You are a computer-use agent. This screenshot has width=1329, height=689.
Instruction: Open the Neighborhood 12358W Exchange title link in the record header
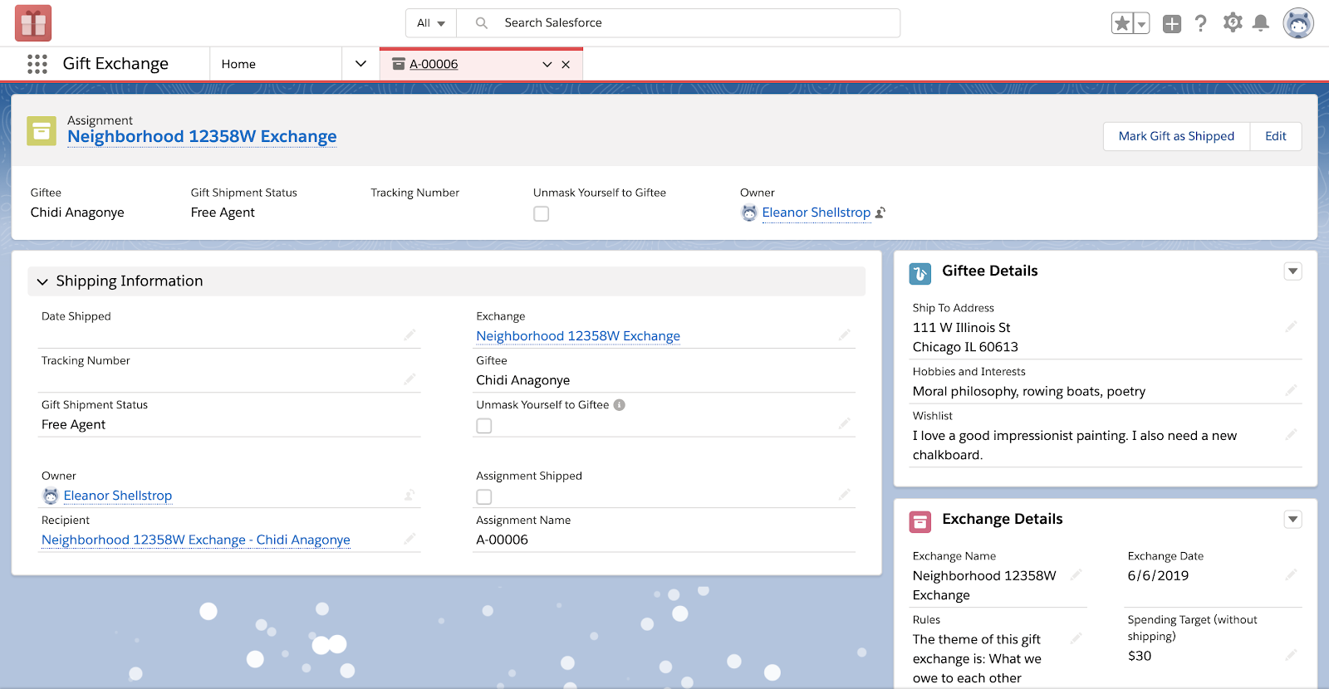202,137
